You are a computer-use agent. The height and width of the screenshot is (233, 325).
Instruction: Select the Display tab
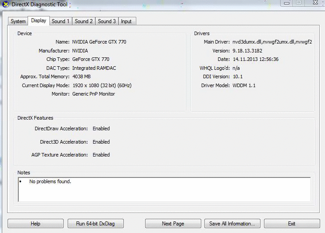coord(39,21)
